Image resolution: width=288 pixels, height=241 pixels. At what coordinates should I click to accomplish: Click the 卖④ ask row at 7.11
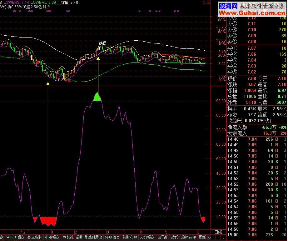pyautogui.click(x=257, y=24)
